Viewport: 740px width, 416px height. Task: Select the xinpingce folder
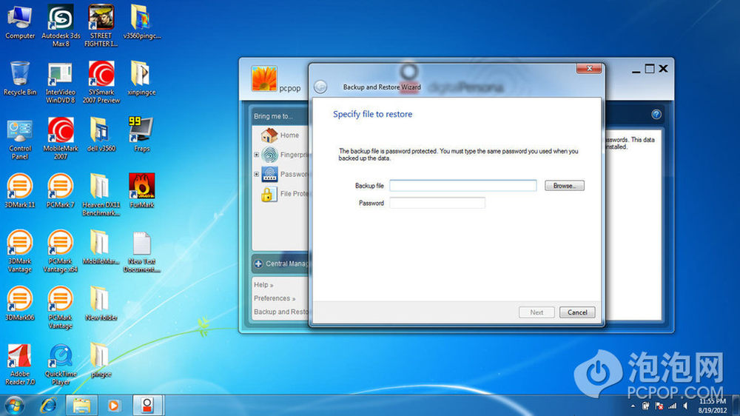(141, 78)
